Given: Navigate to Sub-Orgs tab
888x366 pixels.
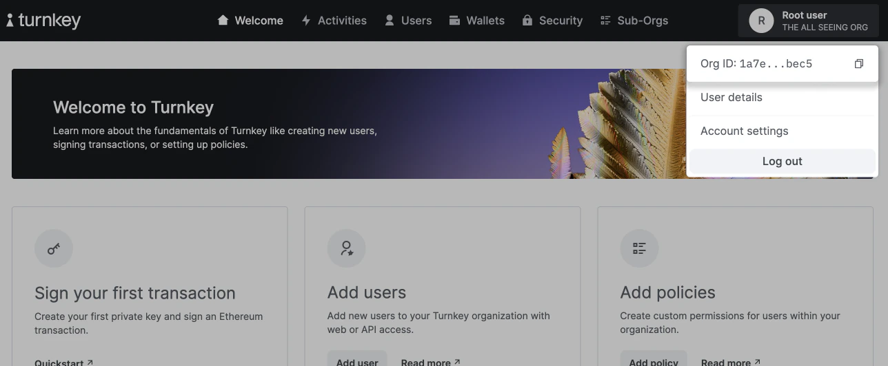Looking at the screenshot, I should [x=634, y=21].
